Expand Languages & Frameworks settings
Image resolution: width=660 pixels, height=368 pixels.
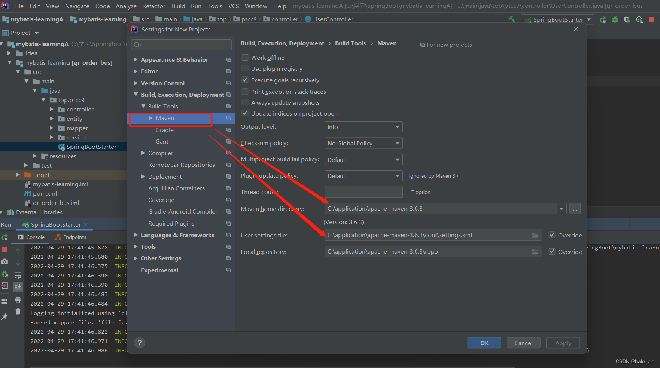tap(136, 235)
